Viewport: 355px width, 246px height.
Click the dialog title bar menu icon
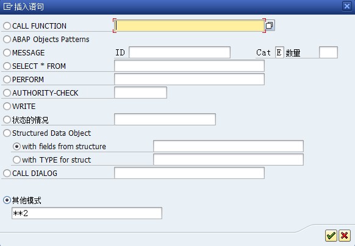[7, 6]
